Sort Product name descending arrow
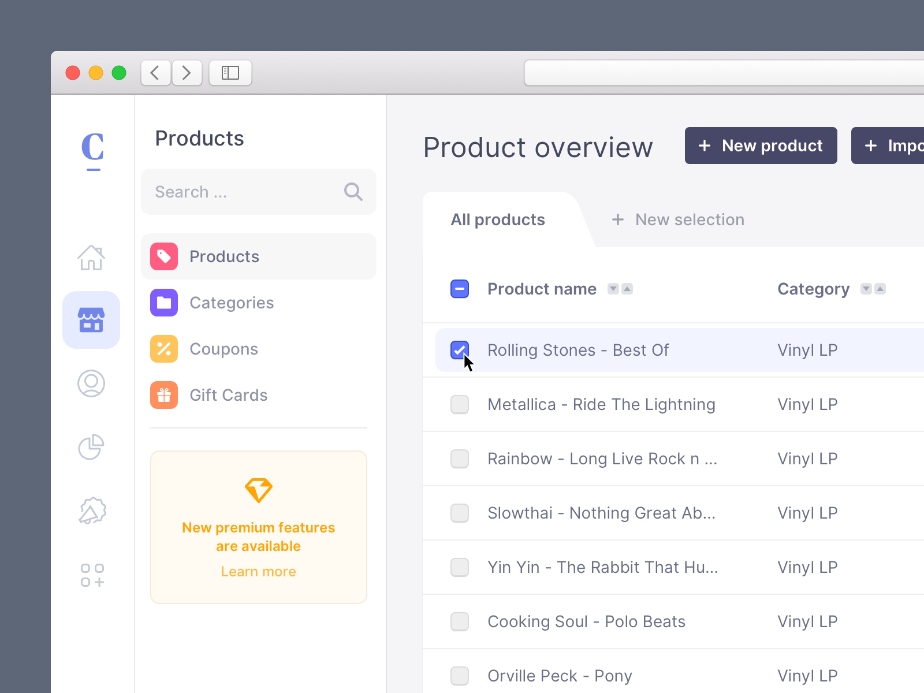 tap(613, 289)
